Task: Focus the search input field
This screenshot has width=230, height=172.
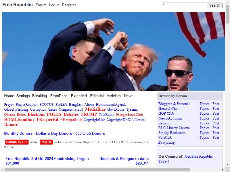Action: [184, 5]
